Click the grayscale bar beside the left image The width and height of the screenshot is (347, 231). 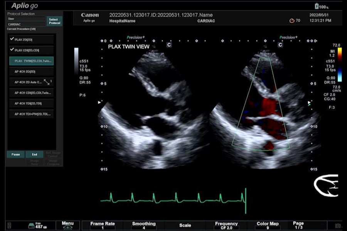[x=76, y=60]
